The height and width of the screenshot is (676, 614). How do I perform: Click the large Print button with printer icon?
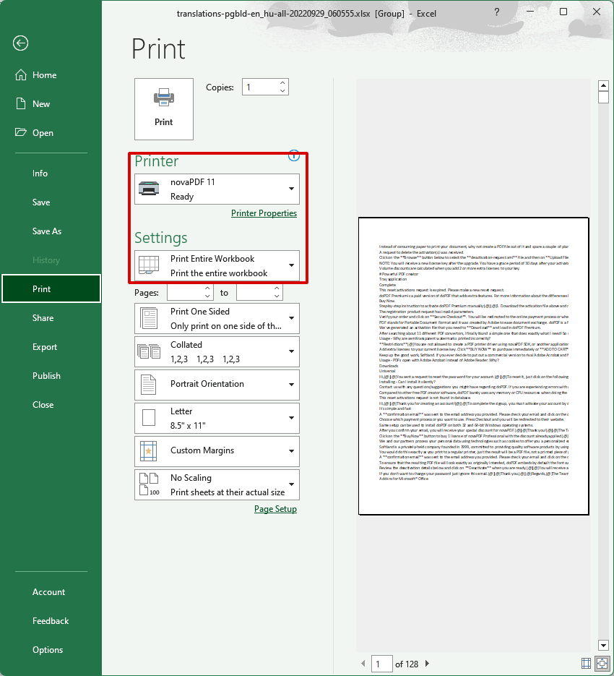pos(163,109)
